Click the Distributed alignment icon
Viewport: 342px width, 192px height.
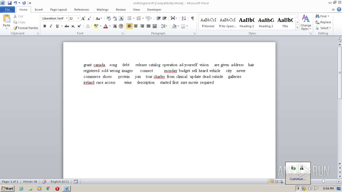coord(155,26)
